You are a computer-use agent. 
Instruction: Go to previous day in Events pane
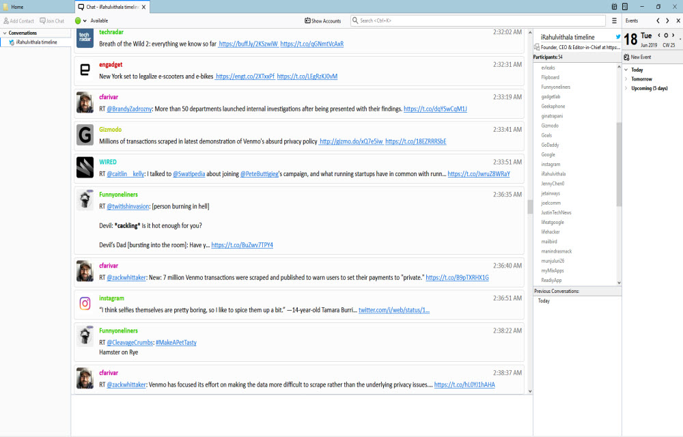pyautogui.click(x=659, y=36)
